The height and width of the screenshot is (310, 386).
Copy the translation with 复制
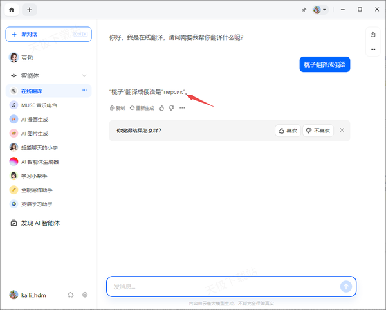tap(117, 108)
